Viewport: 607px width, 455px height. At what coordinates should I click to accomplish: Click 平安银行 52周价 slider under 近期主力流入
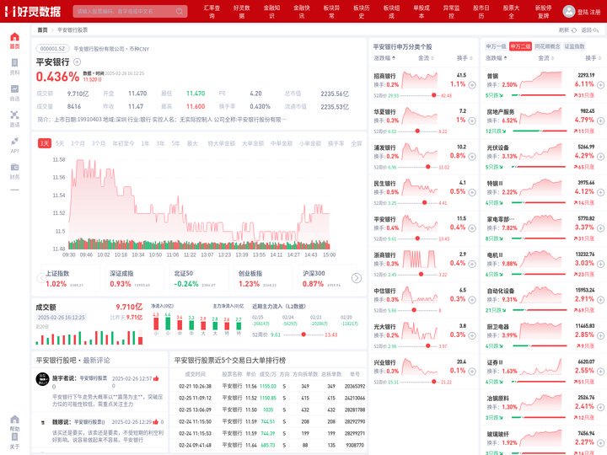tap(303, 335)
